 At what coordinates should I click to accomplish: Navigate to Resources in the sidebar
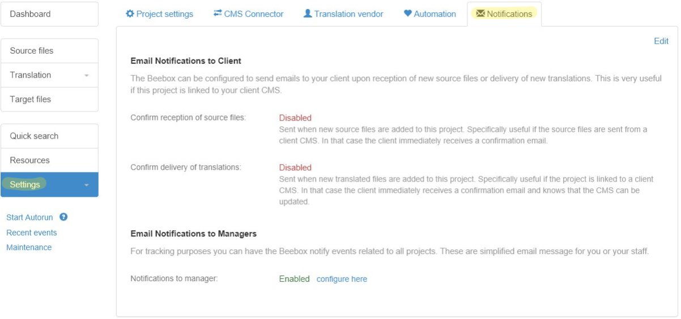coord(30,161)
